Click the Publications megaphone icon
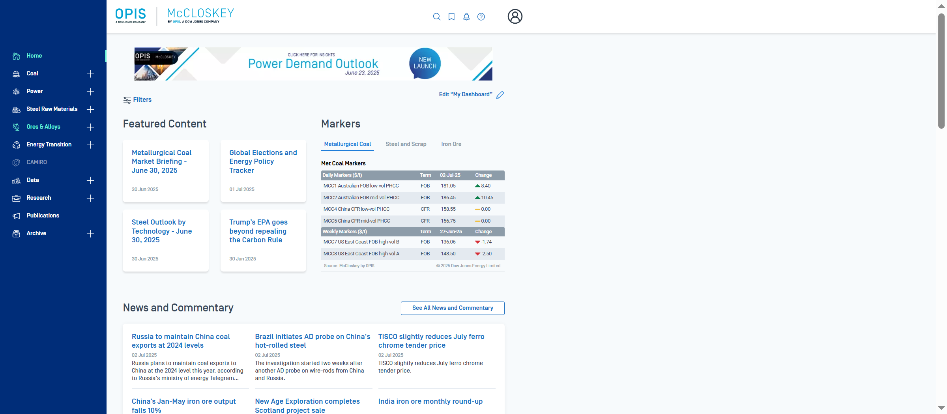947x414 pixels. (x=16, y=216)
